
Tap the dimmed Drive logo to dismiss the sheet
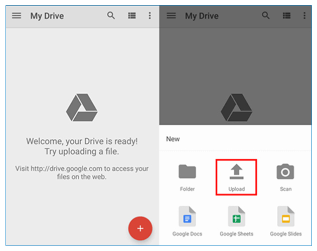(x=236, y=107)
